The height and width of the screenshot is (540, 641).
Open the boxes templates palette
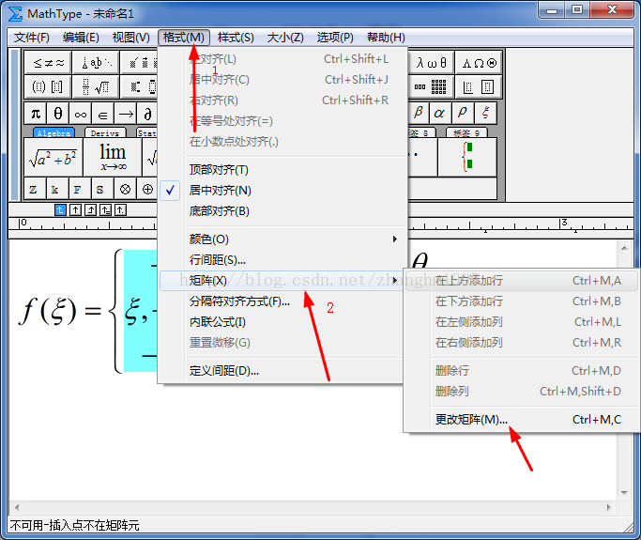[479, 86]
